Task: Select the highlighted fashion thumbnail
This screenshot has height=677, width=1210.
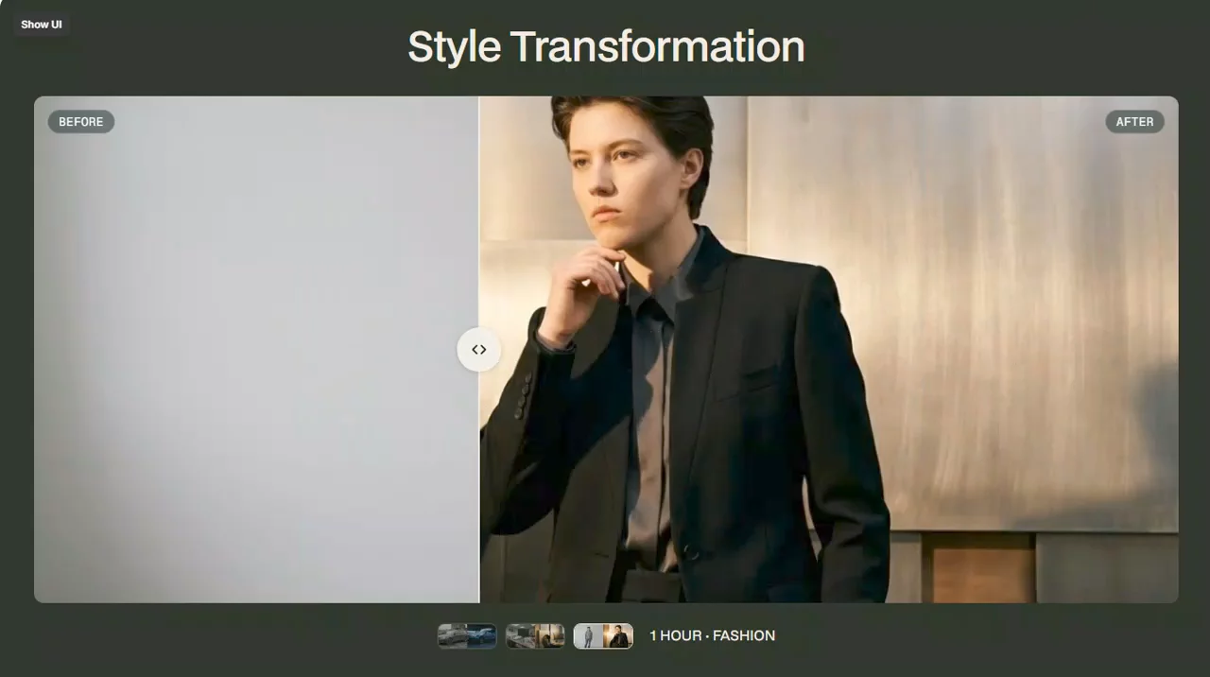Action: [603, 636]
